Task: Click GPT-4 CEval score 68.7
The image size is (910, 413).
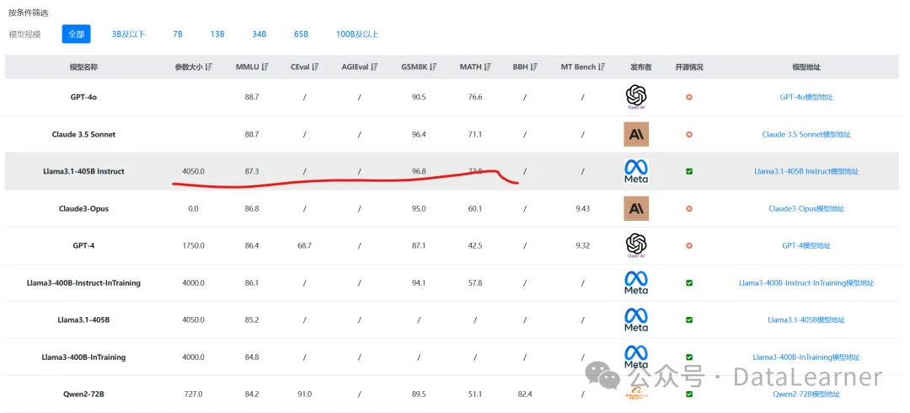Action: pos(304,246)
